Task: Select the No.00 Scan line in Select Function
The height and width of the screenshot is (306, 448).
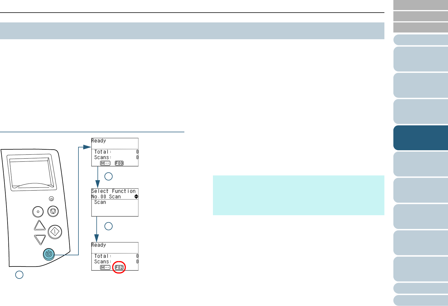Action: coord(106,197)
